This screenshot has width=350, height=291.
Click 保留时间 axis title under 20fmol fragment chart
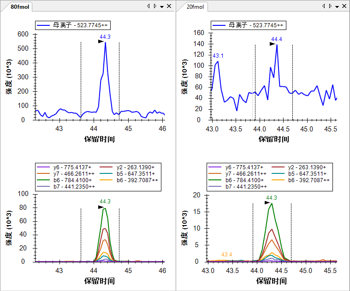272,281
